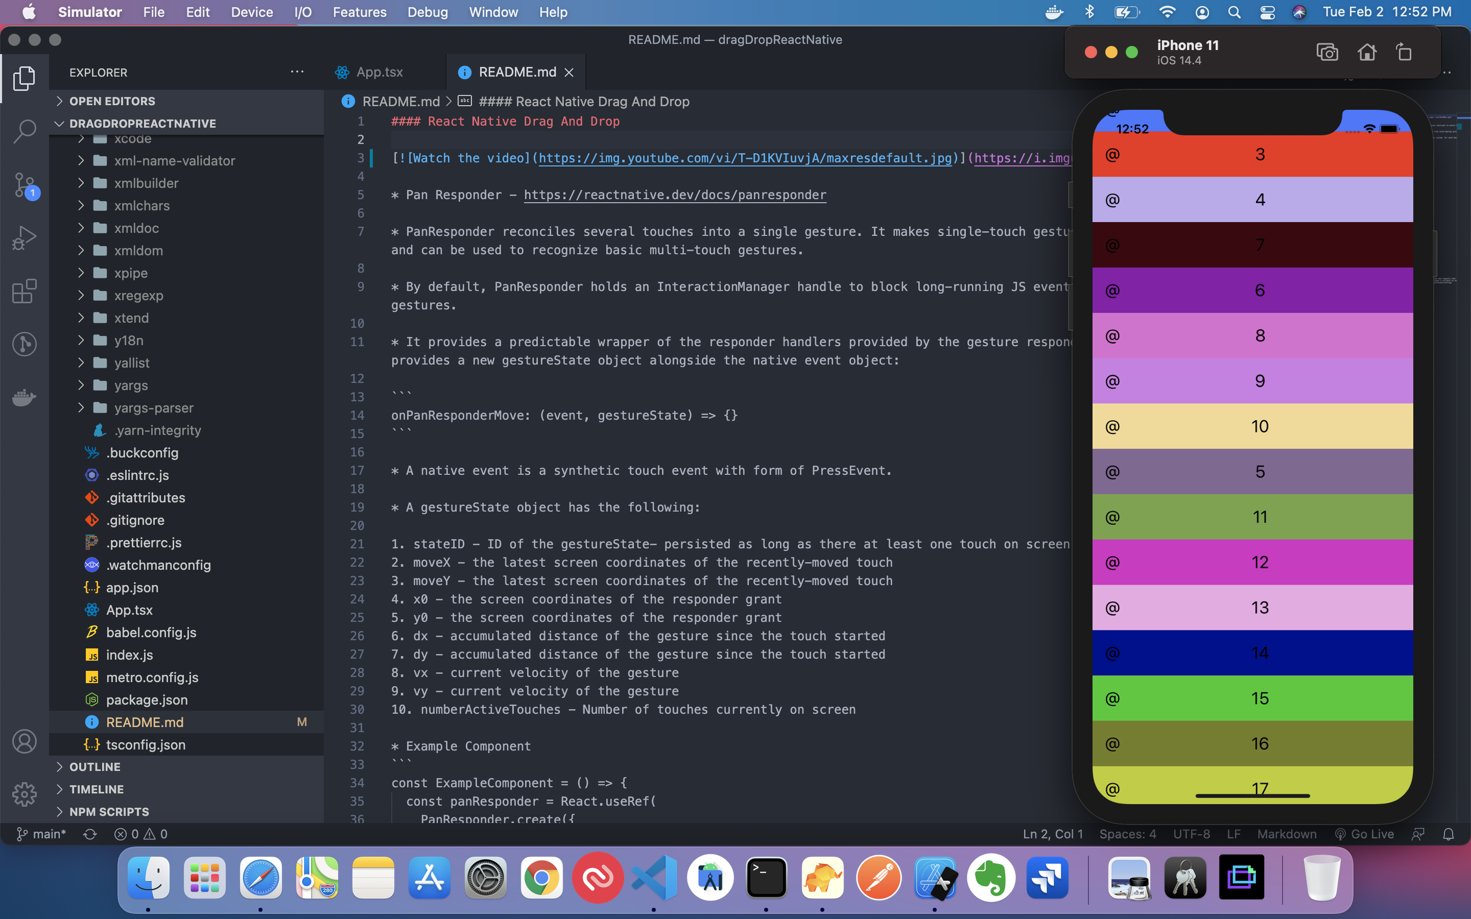1471x919 pixels.
Task: Open Xcode in Dock
Action: click(x=935, y=878)
